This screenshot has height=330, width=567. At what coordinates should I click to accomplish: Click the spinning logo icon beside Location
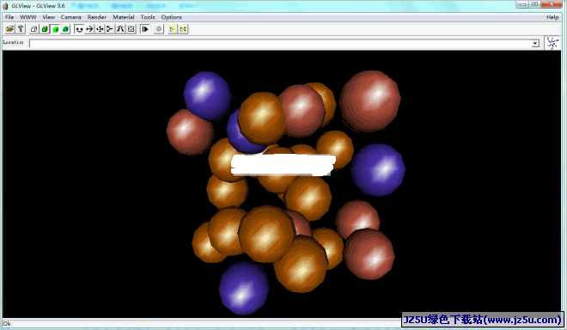point(552,44)
